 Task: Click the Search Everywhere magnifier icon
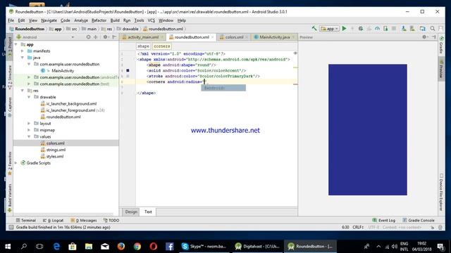click(x=432, y=28)
